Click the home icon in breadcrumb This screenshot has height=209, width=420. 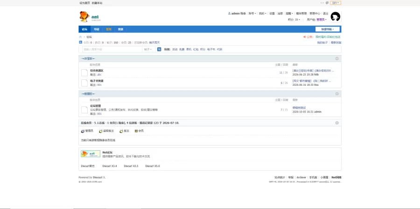tap(80, 37)
